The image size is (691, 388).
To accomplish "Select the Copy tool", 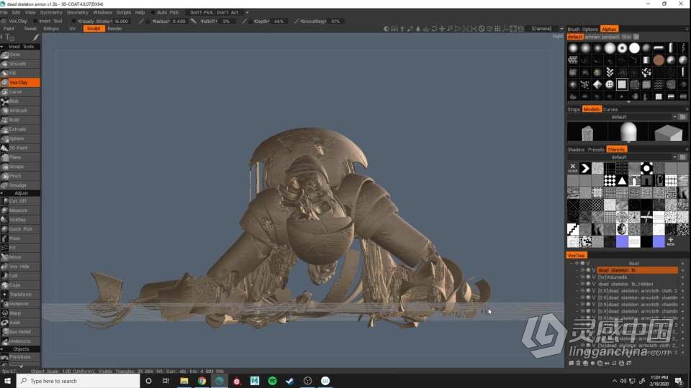I will click(x=20, y=285).
